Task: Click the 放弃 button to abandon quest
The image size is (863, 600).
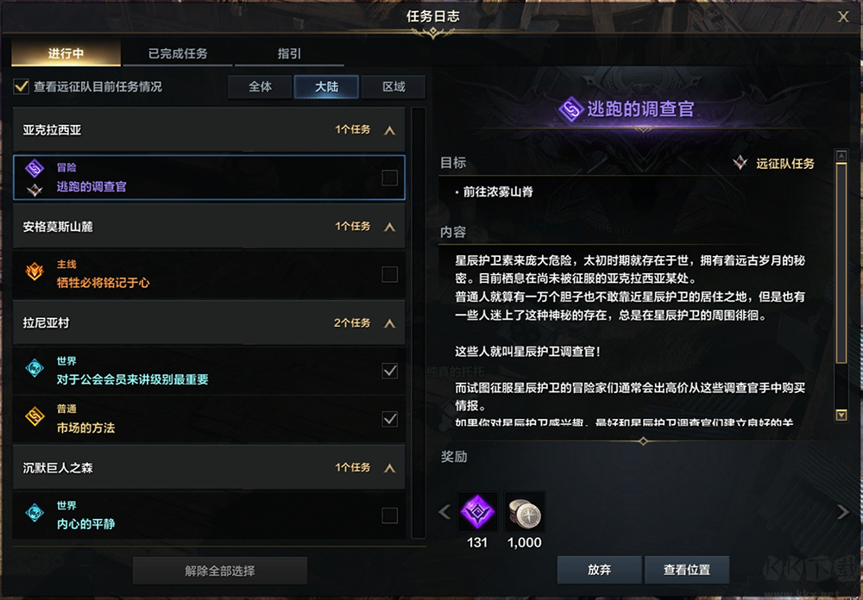Action: click(x=600, y=570)
